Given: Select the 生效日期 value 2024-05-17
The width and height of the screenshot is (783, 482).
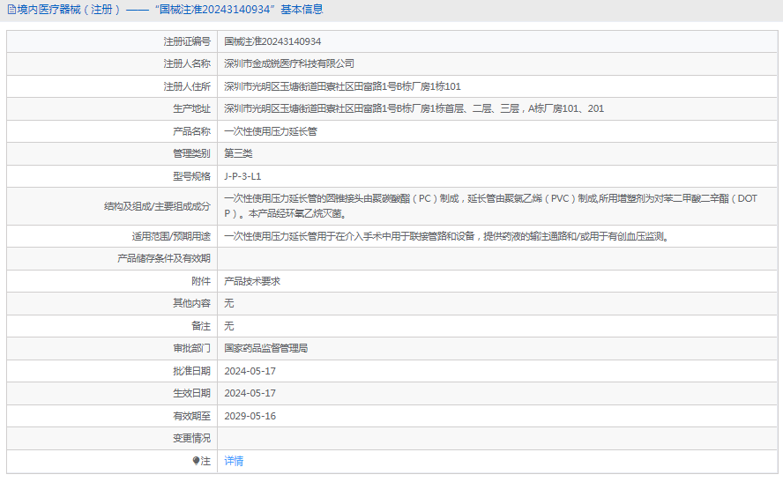Looking at the screenshot, I should tap(250, 393).
